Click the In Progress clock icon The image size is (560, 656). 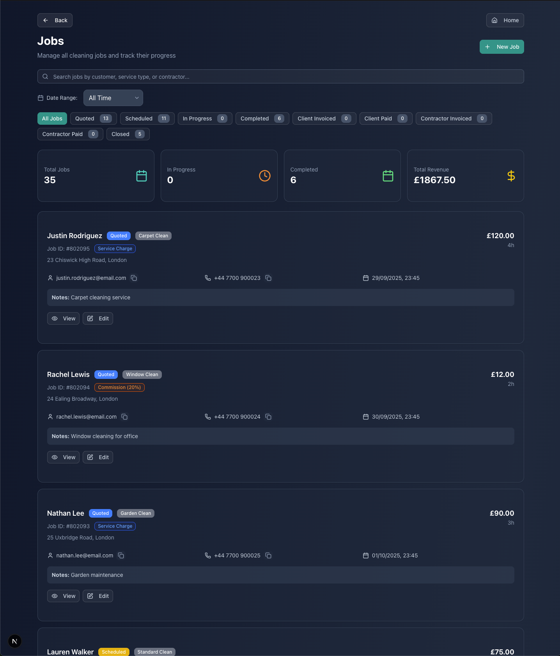[265, 176]
